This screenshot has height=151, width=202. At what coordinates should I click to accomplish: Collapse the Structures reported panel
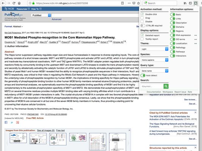[x=195, y=147]
